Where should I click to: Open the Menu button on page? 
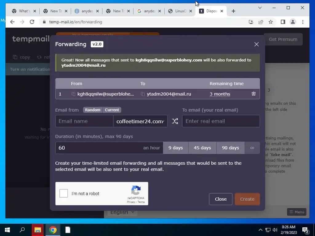coord(297,212)
